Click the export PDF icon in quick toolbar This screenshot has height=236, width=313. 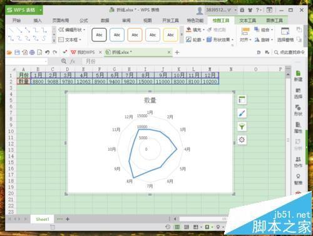pyautogui.click(x=25, y=52)
